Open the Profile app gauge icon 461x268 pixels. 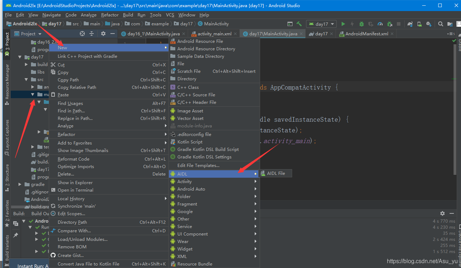pyautogui.click(x=380, y=24)
